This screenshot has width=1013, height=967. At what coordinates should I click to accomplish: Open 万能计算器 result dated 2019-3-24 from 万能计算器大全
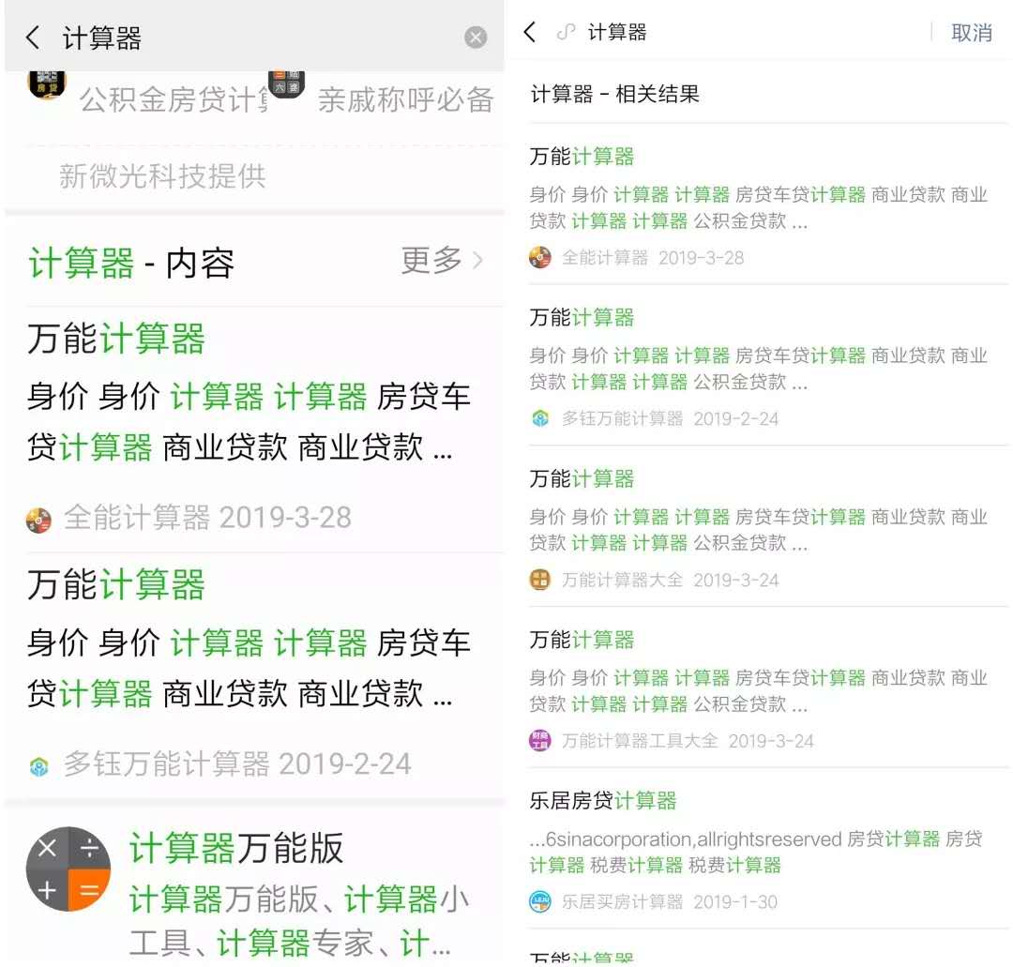click(x=768, y=526)
